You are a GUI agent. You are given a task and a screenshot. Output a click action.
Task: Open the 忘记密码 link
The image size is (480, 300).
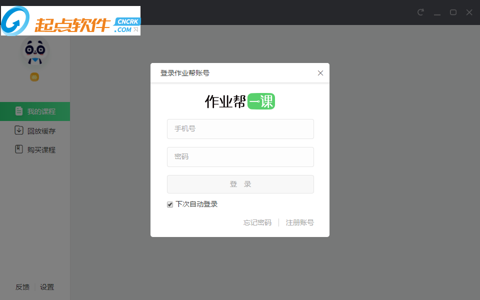pos(257,222)
